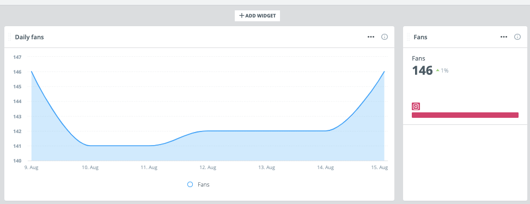Open Daily fans widget three-dot menu
The width and height of the screenshot is (530, 204).
point(371,37)
